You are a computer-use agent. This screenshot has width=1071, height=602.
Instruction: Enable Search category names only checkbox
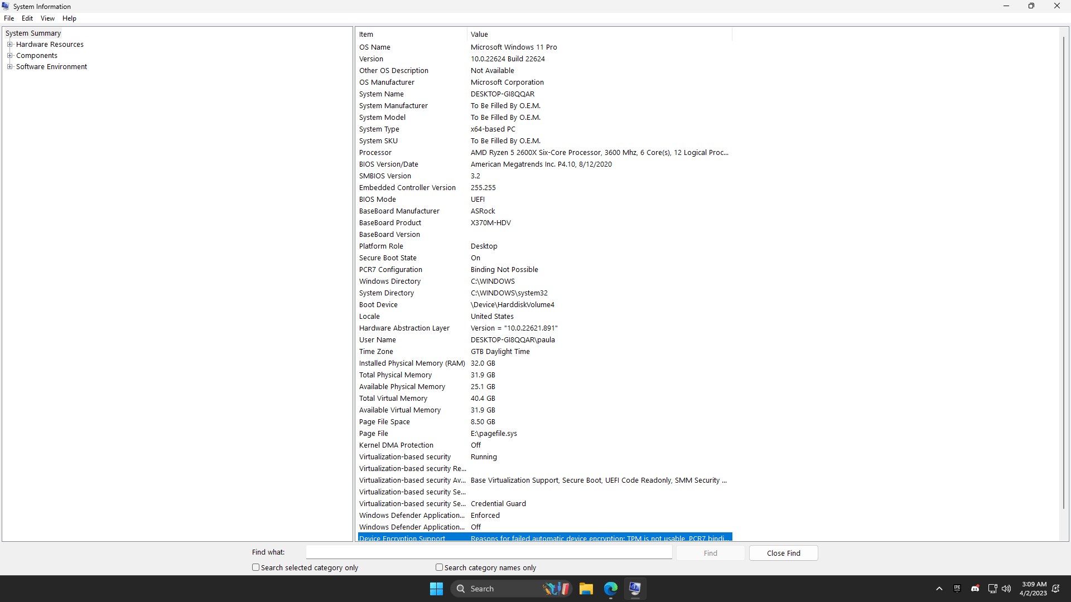click(440, 567)
